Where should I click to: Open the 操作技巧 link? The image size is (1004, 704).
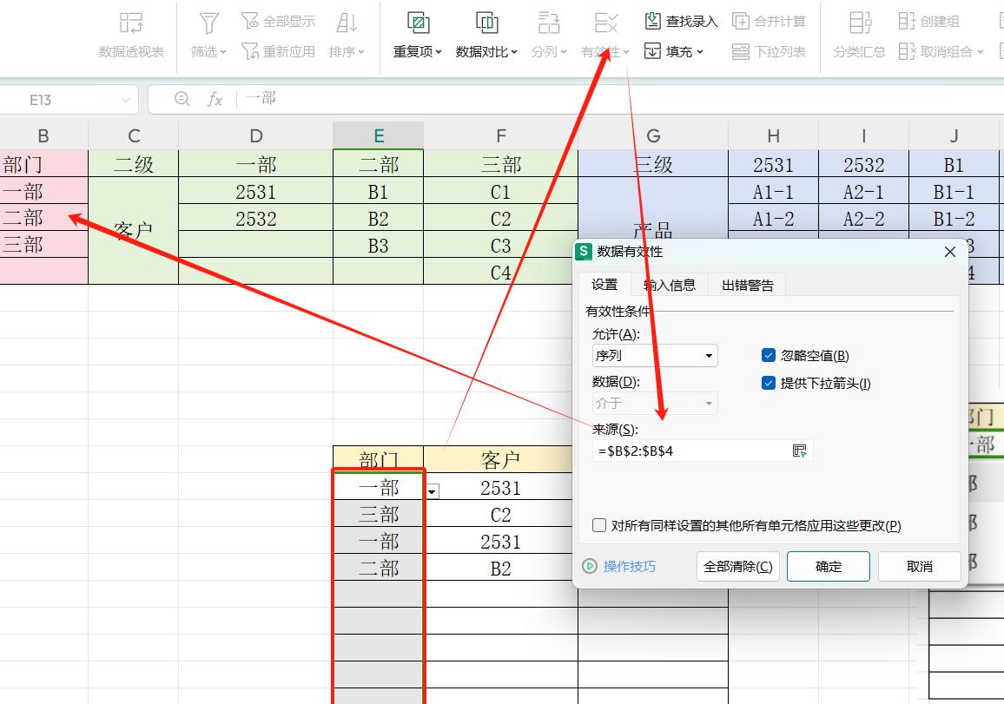(630, 566)
